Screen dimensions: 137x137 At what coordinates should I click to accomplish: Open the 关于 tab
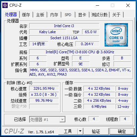pyautogui.click(x=117, y=15)
